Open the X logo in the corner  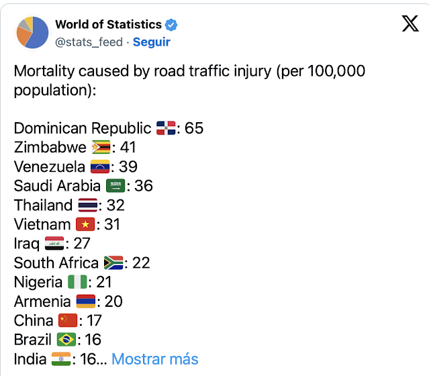410,23
